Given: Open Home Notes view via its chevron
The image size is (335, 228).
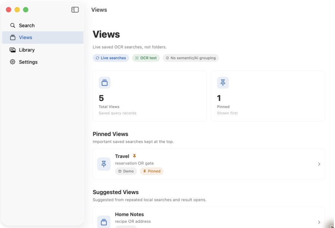Looking at the screenshot, I should pyautogui.click(x=319, y=222).
